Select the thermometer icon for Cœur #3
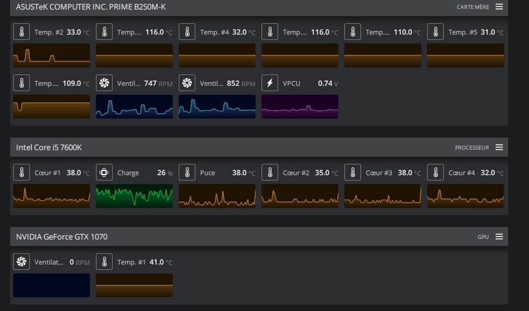The height and width of the screenshot is (311, 529). [x=353, y=173]
